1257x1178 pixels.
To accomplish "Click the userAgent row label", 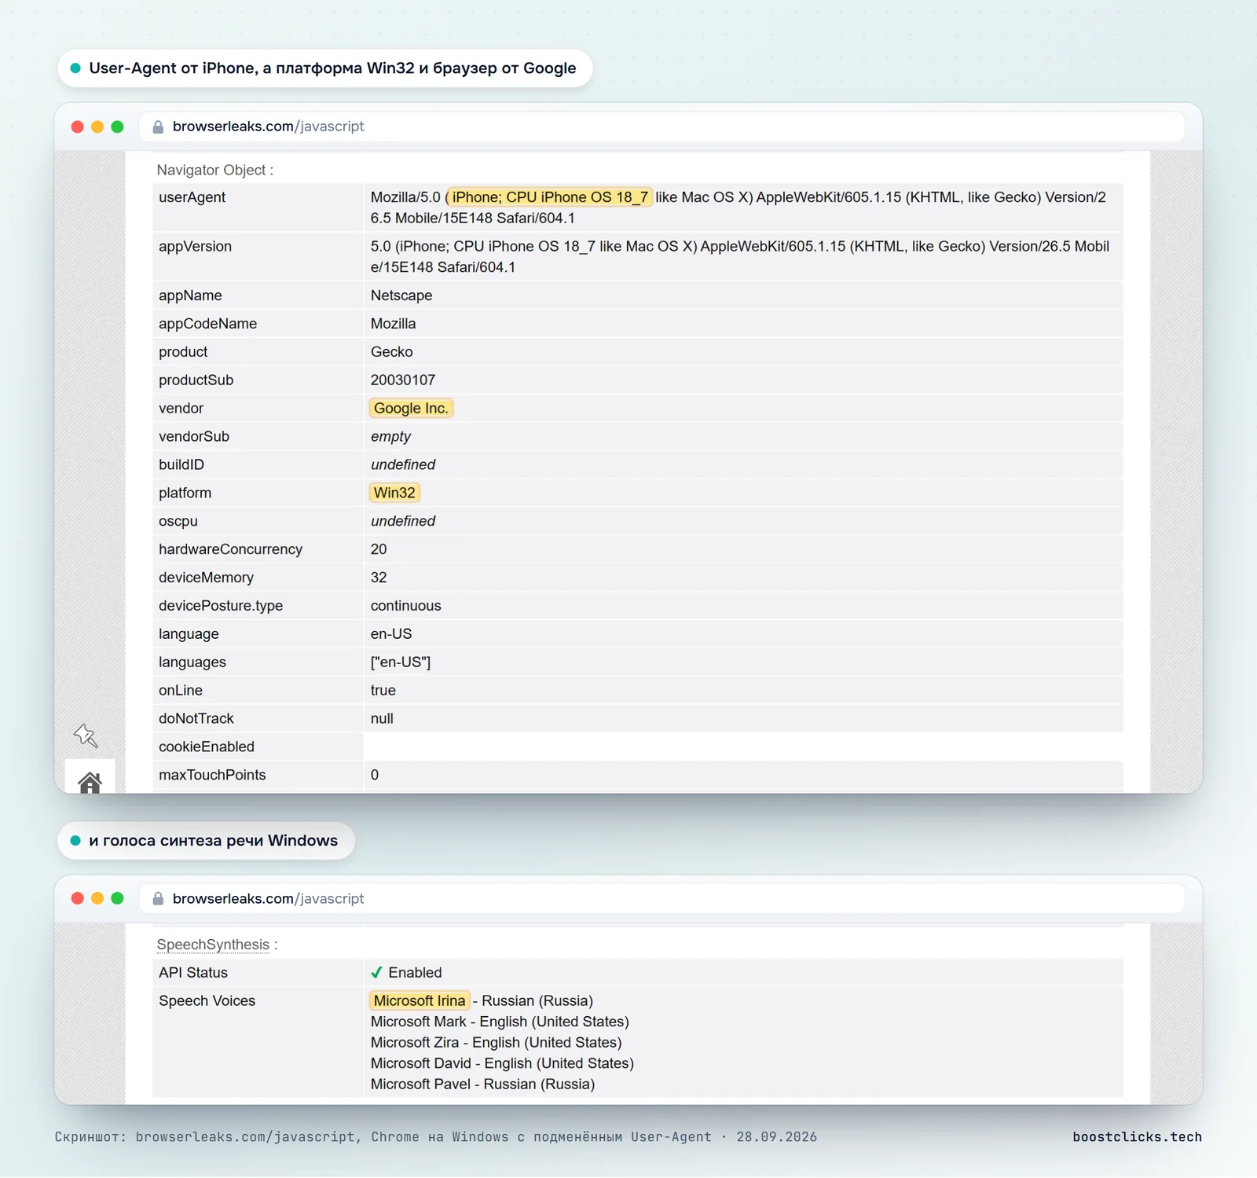I will click(192, 197).
